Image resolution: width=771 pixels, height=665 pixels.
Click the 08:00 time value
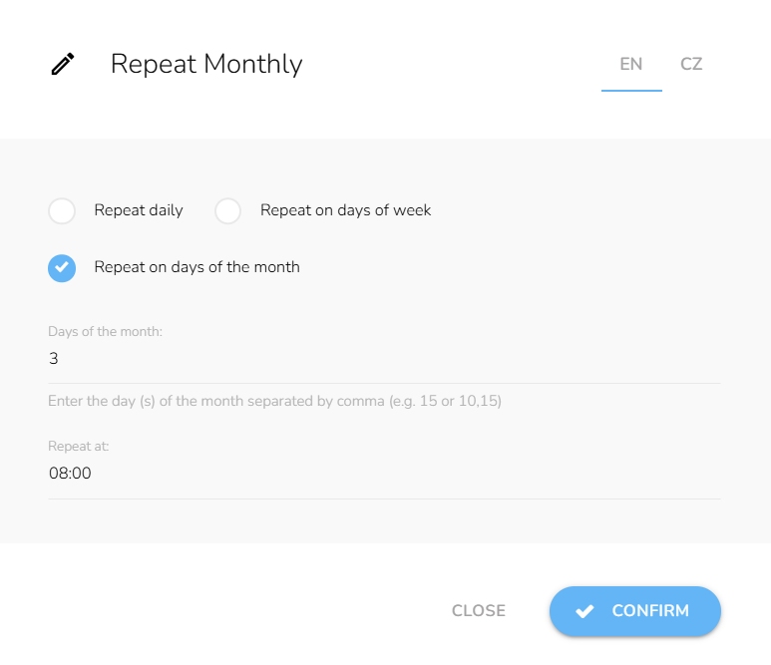[x=70, y=474]
